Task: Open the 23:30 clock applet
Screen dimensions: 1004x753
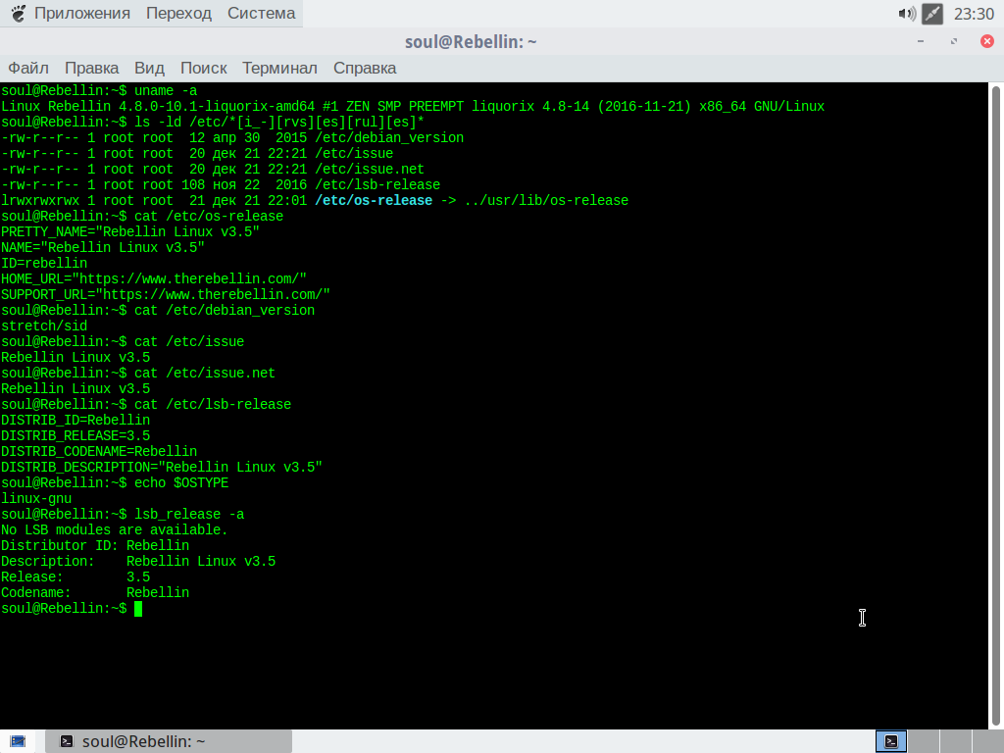Action: [974, 14]
